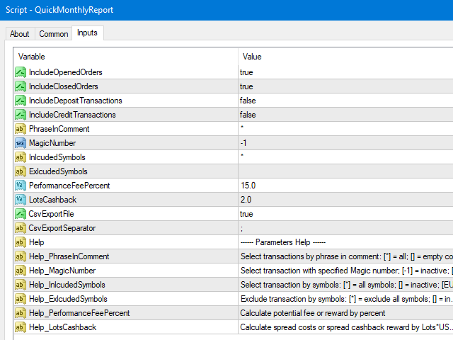This screenshot has height=340, width=453.
Task: Edit the PerformanceFeePercent value 15.0
Action: tap(247, 186)
